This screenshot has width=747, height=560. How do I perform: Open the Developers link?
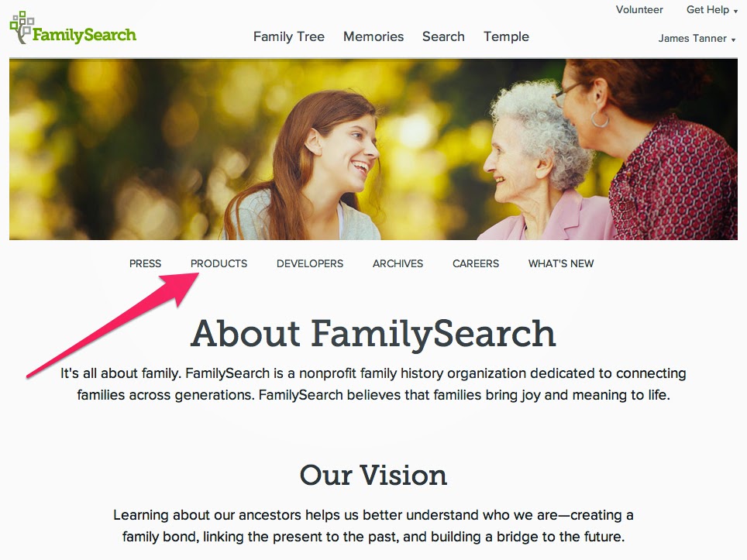click(310, 263)
